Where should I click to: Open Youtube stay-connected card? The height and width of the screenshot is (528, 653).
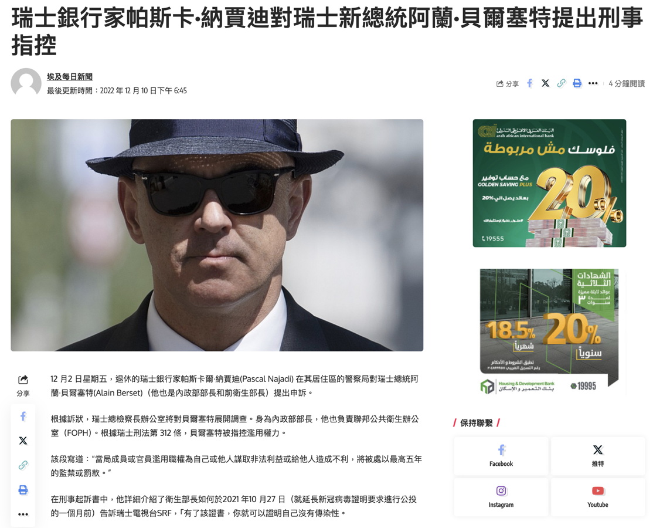point(598,497)
